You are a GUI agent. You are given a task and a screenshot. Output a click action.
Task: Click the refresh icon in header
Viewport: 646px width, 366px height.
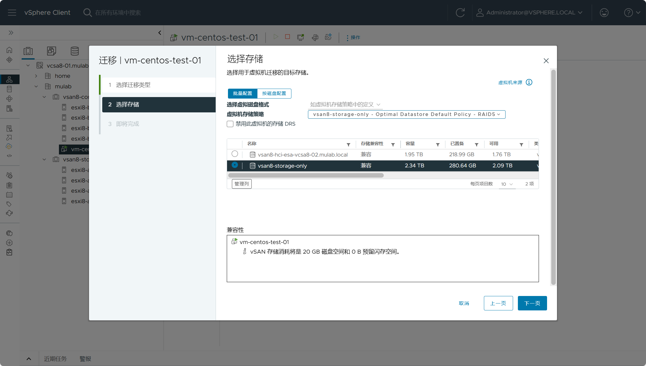point(460,13)
